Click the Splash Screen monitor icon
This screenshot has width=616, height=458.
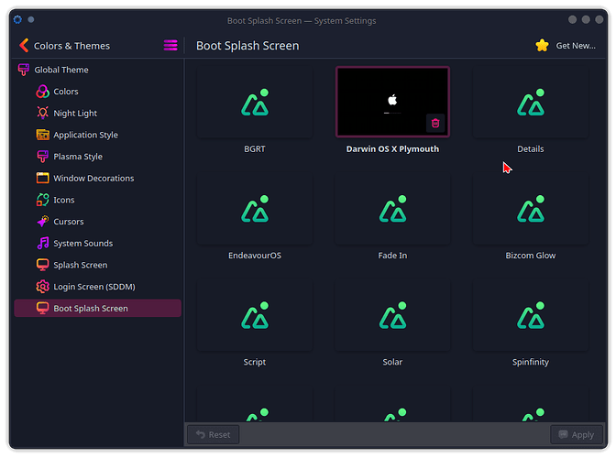(42, 265)
